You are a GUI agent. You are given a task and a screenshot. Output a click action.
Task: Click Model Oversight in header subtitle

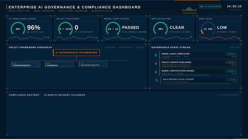tap(44, 11)
